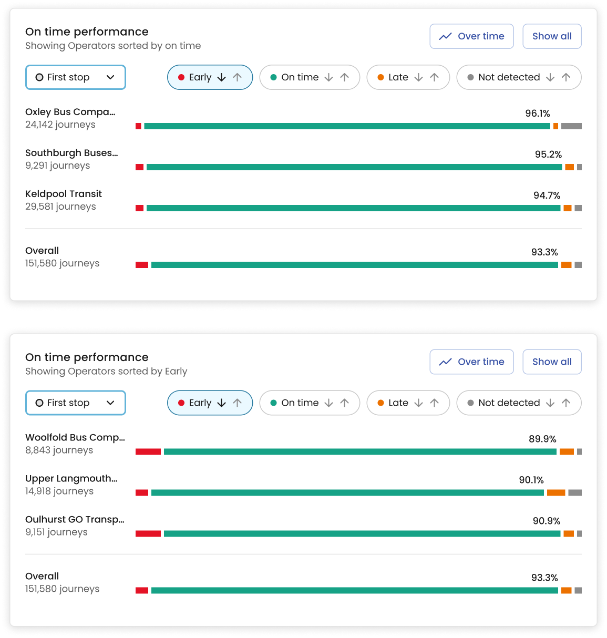Sort On time descending in top panel
607x638 pixels.
[x=329, y=77]
